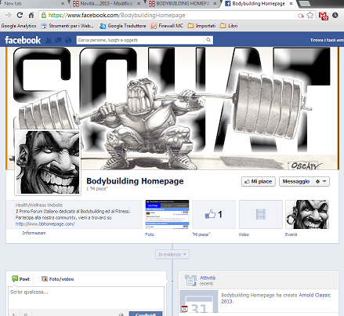The image size is (344, 316).
Task: Open Firewall MC bookmark
Action: point(167,26)
